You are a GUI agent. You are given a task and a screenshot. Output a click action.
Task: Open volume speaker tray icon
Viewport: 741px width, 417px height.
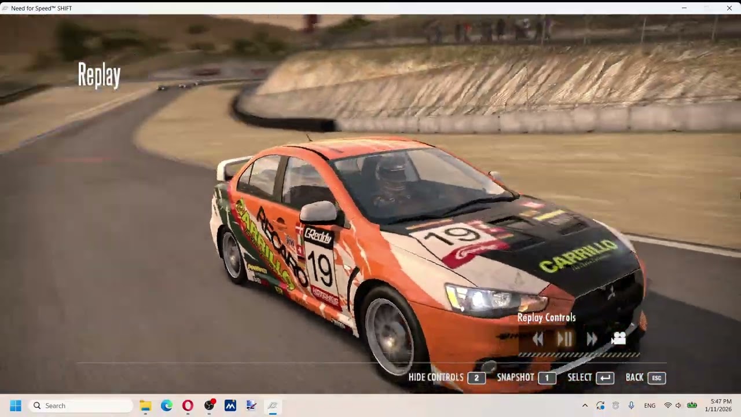tap(678, 405)
